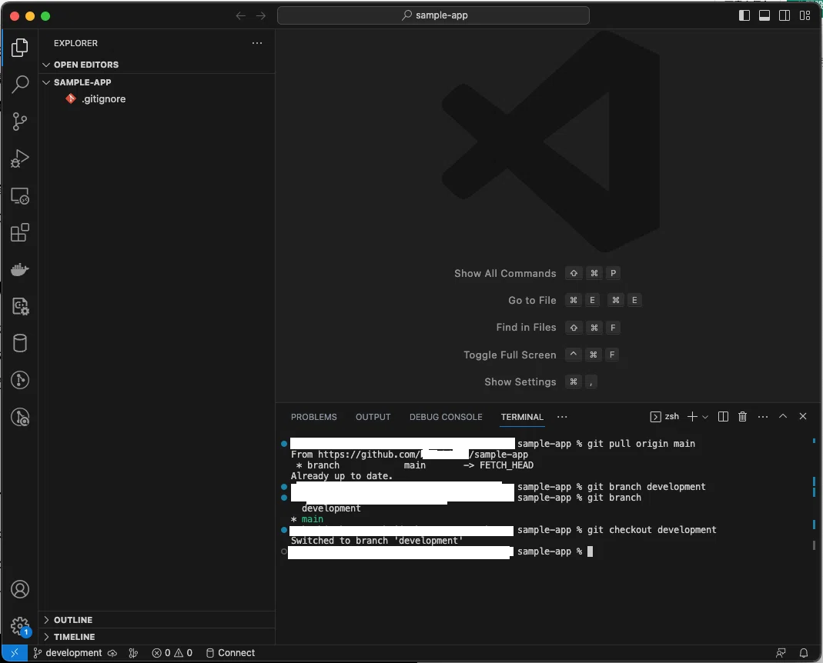The image size is (823, 663).
Task: Open the source control graph status bar icon
Action: pyautogui.click(x=133, y=653)
